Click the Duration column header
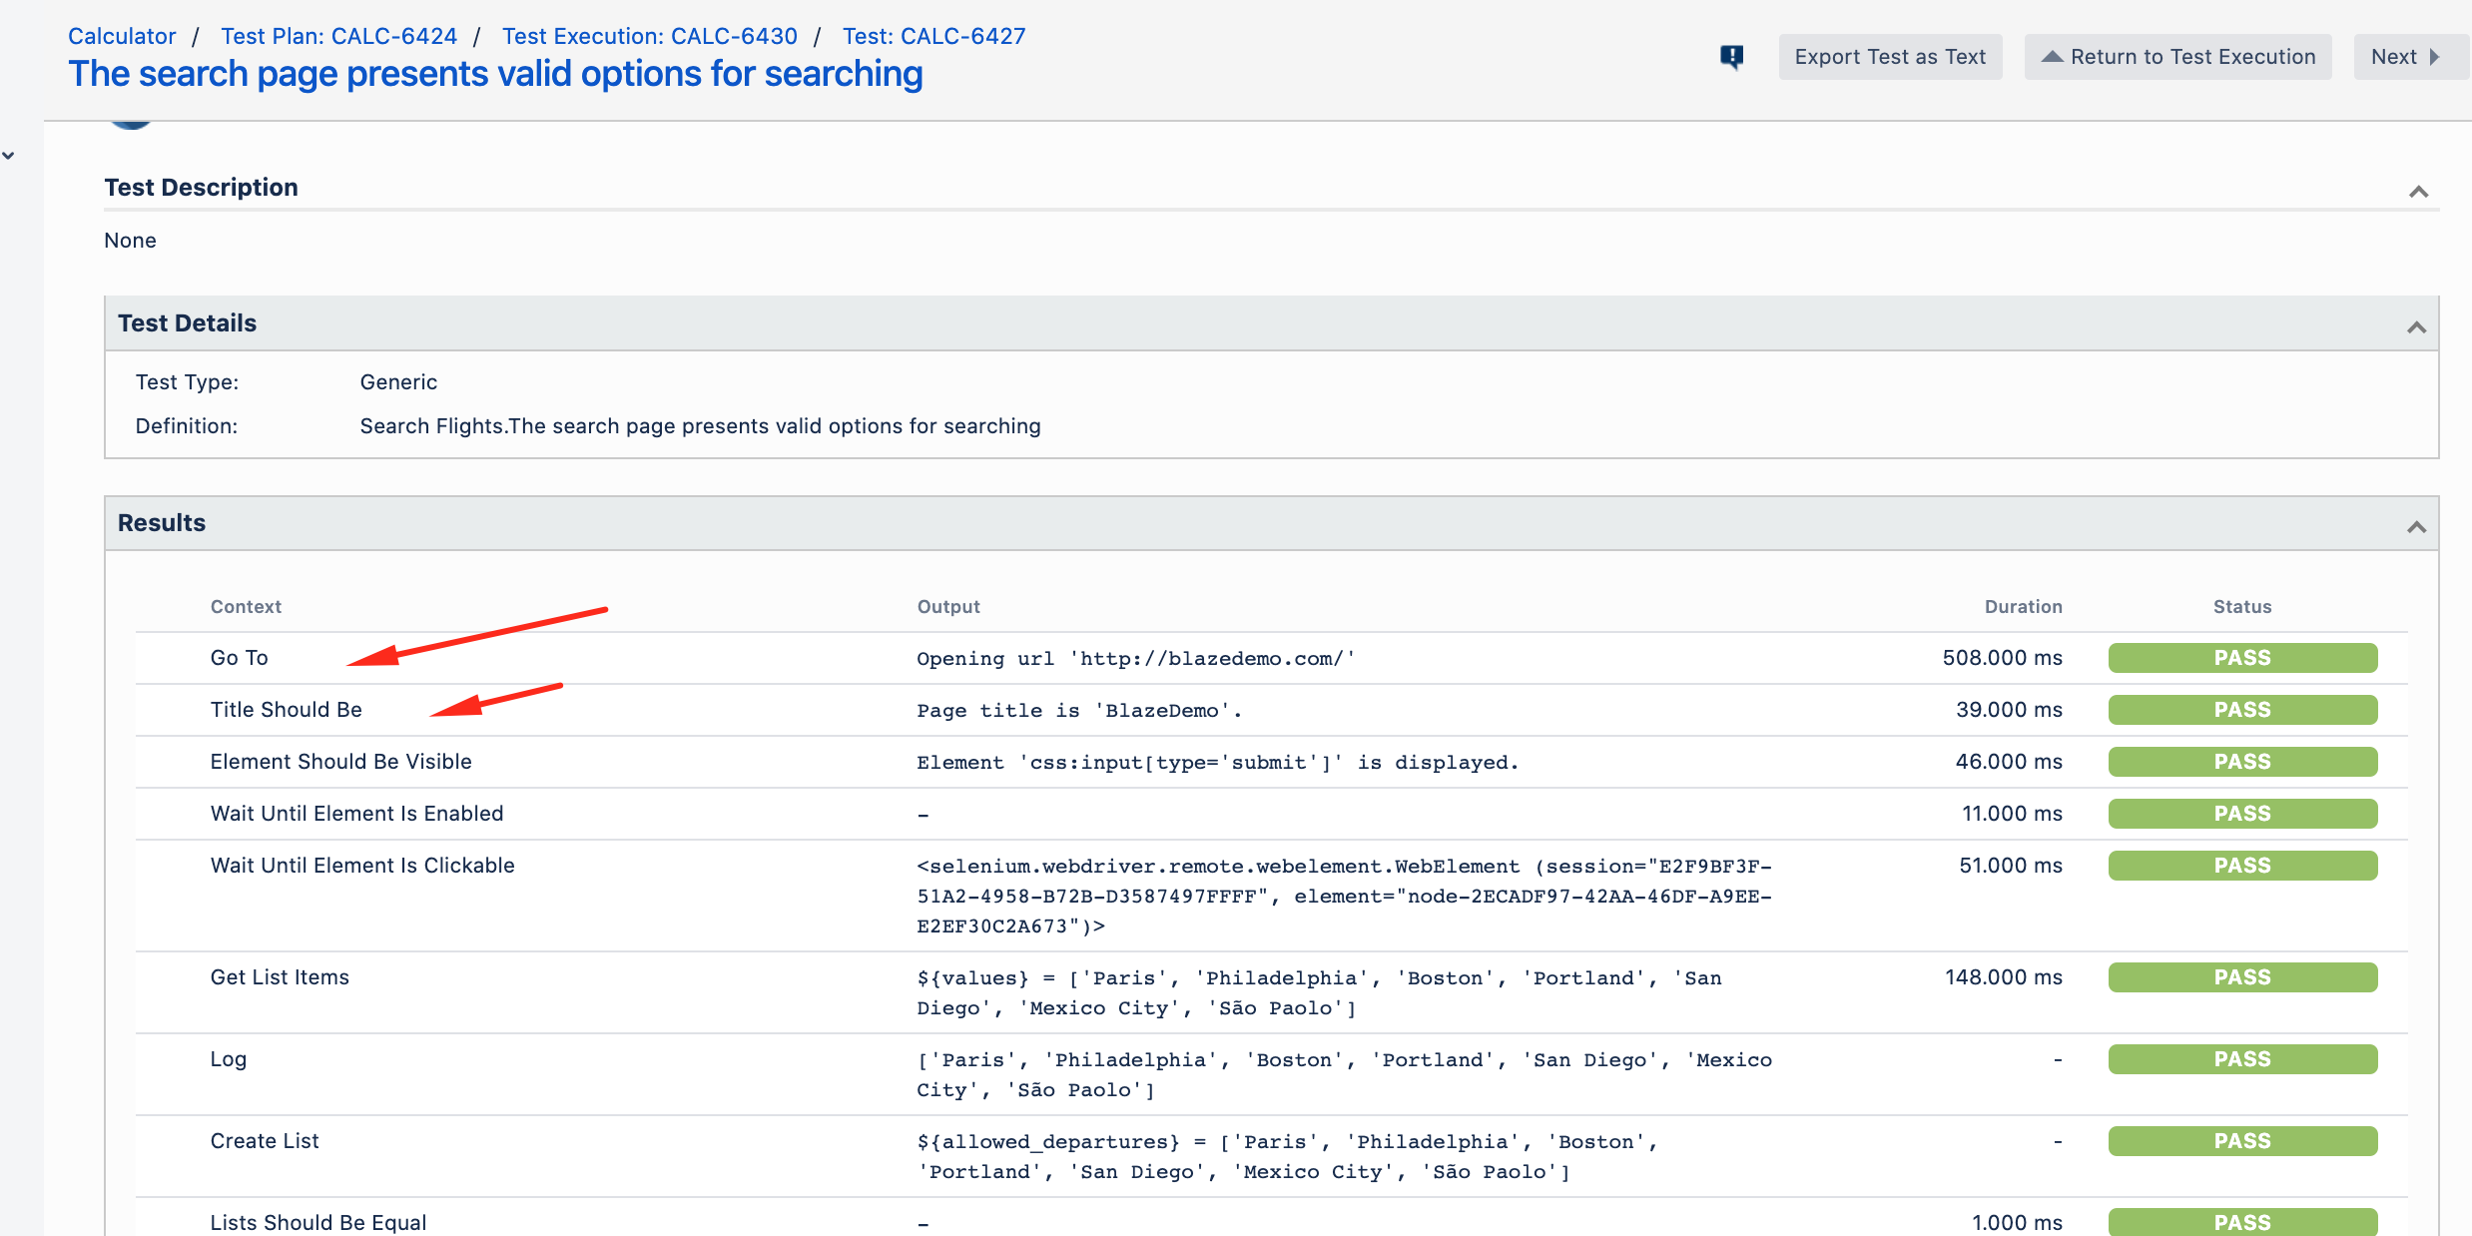The height and width of the screenshot is (1236, 2472). click(2023, 607)
